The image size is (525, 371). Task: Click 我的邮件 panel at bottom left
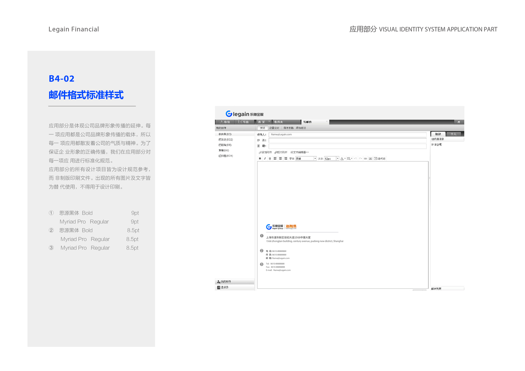tap(234, 282)
